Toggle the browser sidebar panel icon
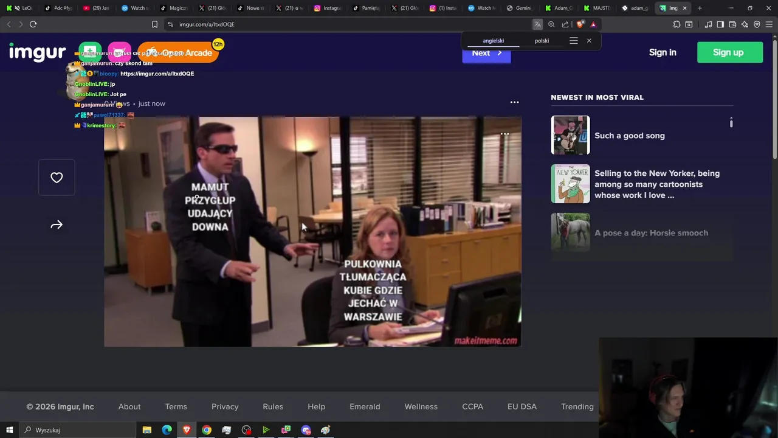The height and width of the screenshot is (438, 778). coord(720,24)
